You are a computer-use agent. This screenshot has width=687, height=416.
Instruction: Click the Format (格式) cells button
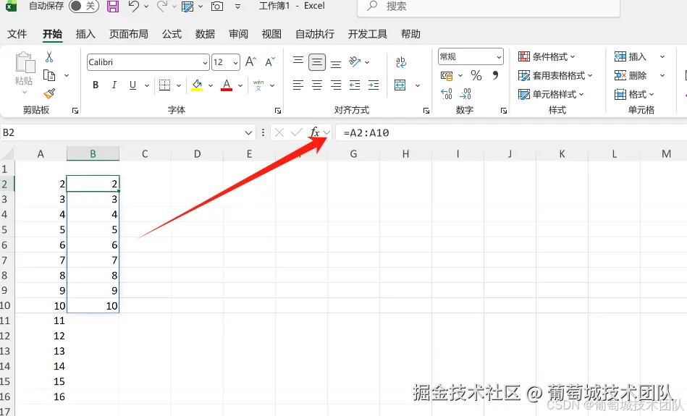pos(634,94)
